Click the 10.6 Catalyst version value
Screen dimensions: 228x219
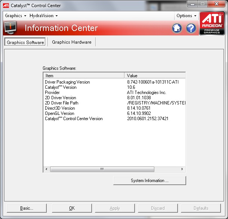tap(131, 87)
